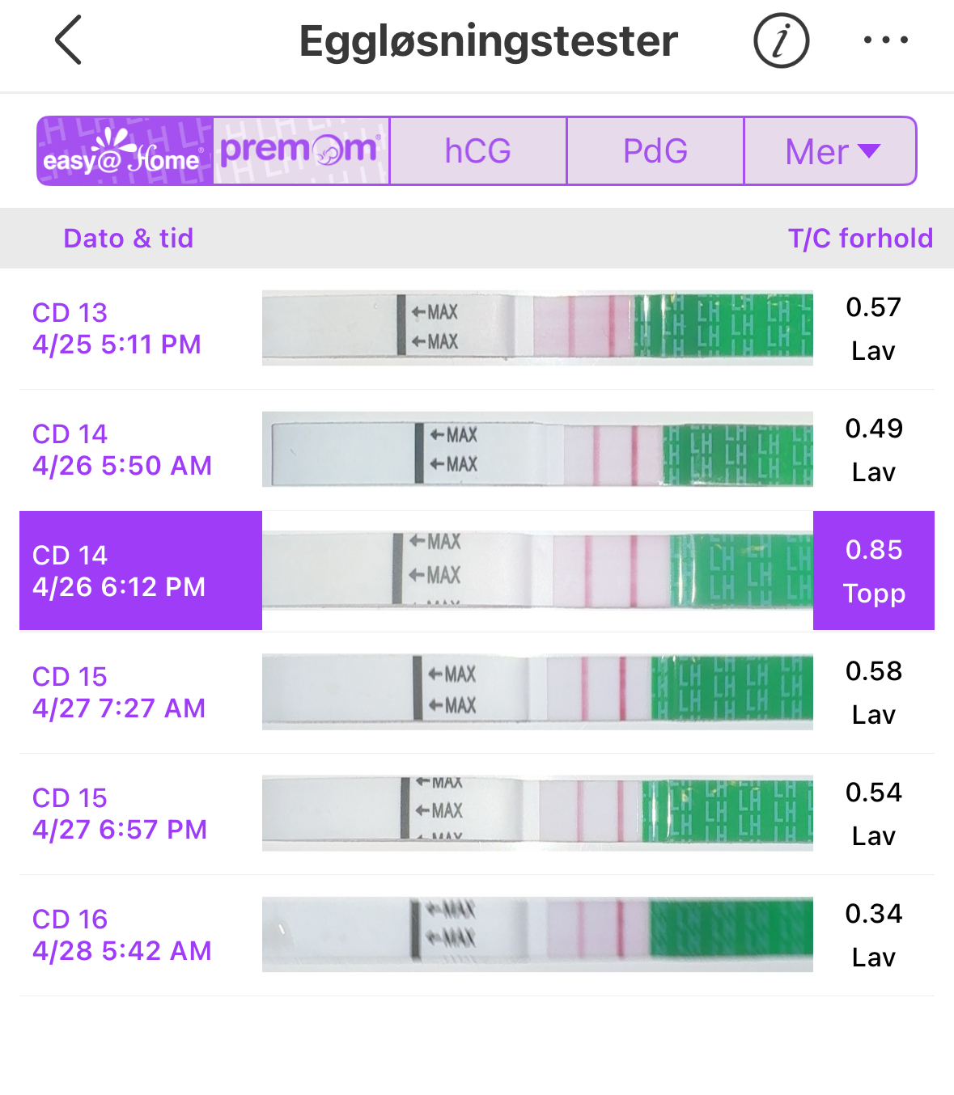Tap the back arrow icon
Screen dimensions: 954x1095
68,40
